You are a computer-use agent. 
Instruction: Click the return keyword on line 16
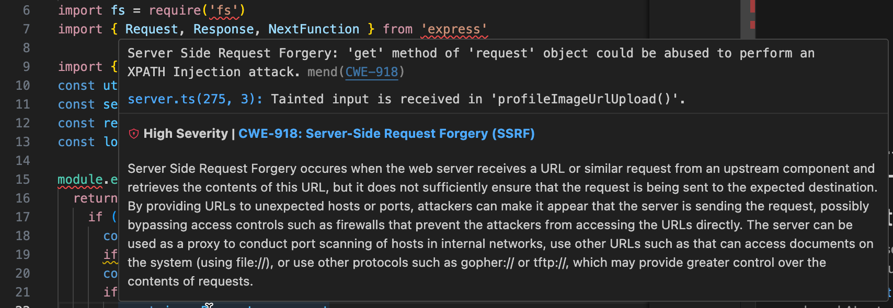[x=95, y=198]
